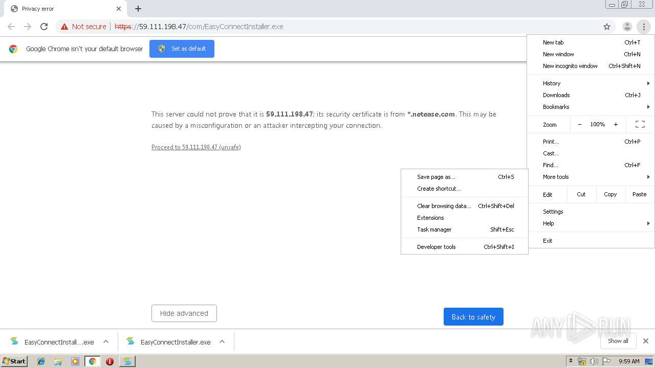The height and width of the screenshot is (368, 655).
Task: Open the user profile avatar icon
Action: point(627,27)
